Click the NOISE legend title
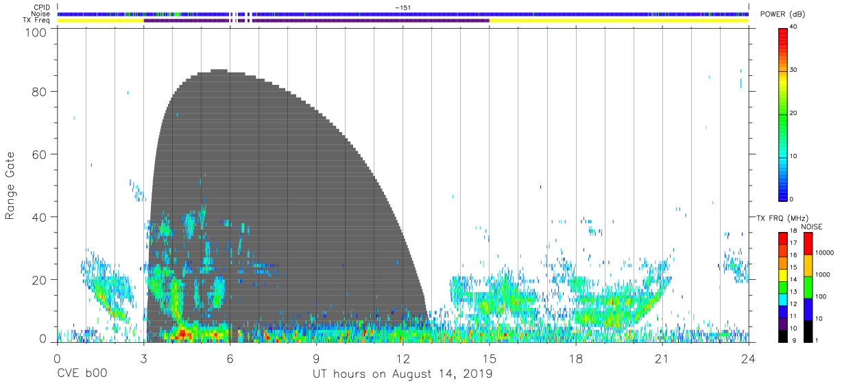This screenshot has width=842, height=388. (811, 227)
